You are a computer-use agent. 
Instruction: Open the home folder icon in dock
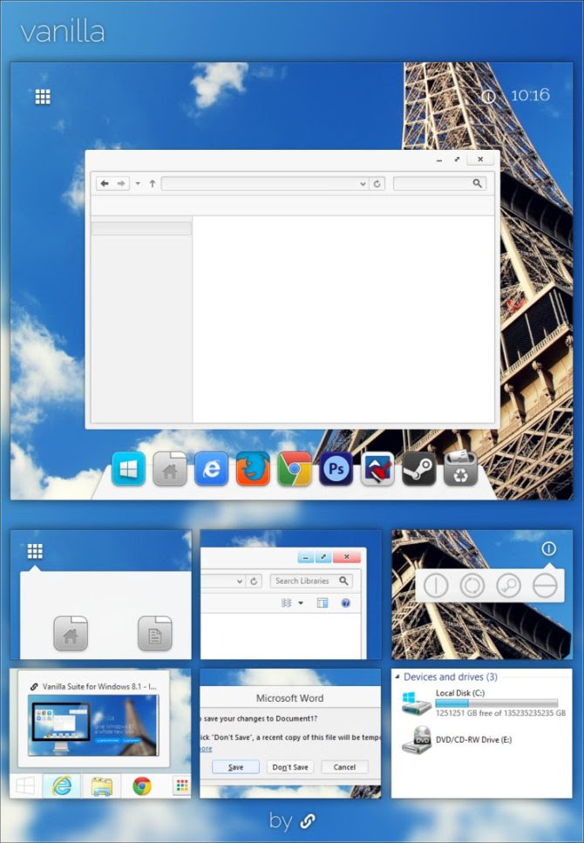[170, 469]
